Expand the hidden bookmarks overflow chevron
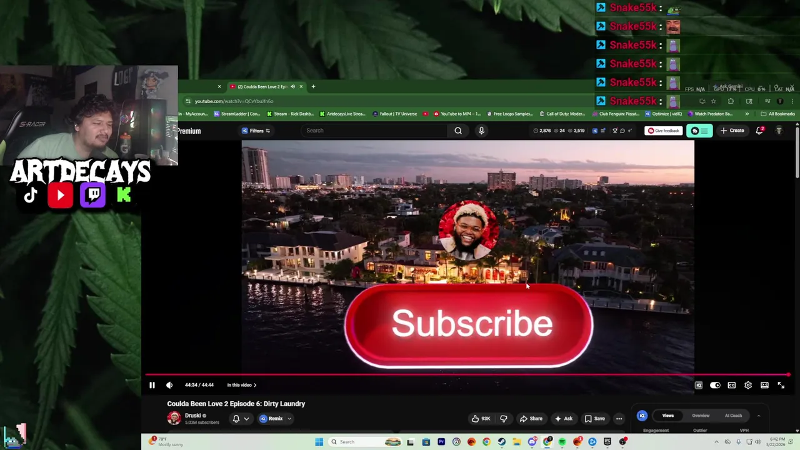Image resolution: width=800 pixels, height=450 pixels. pos(747,114)
